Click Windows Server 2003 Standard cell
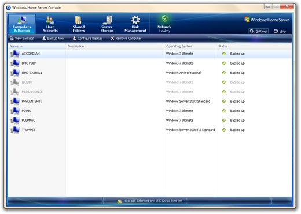 click(x=188, y=101)
